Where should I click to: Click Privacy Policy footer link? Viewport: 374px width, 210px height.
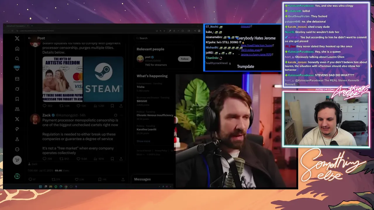pyautogui.click(x=161, y=150)
